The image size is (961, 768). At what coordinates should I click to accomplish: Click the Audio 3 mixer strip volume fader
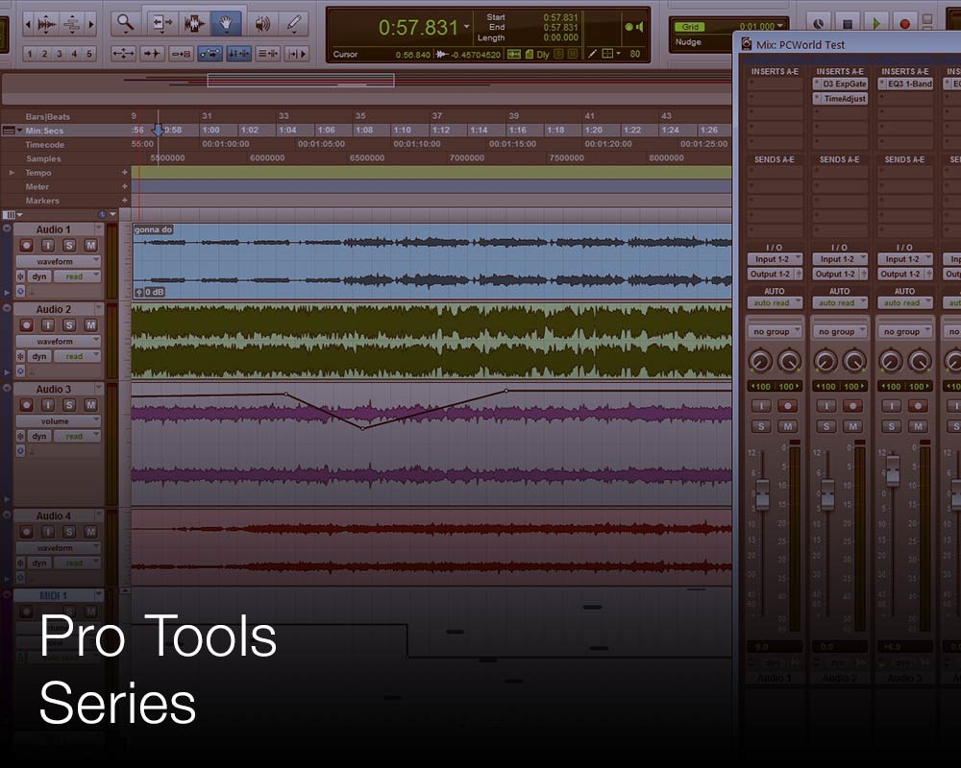(x=893, y=470)
